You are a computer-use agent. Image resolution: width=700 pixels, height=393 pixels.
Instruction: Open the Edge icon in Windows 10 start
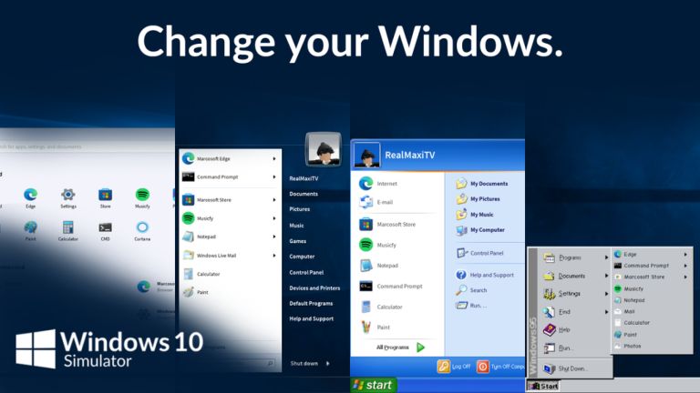[x=30, y=195]
